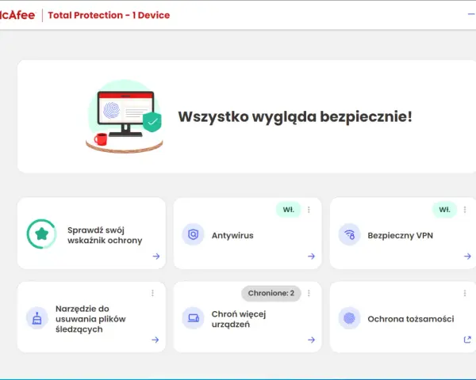The image size is (476, 380).
Task: Click the Ochrona tożsamości fingerprint icon
Action: (x=349, y=318)
